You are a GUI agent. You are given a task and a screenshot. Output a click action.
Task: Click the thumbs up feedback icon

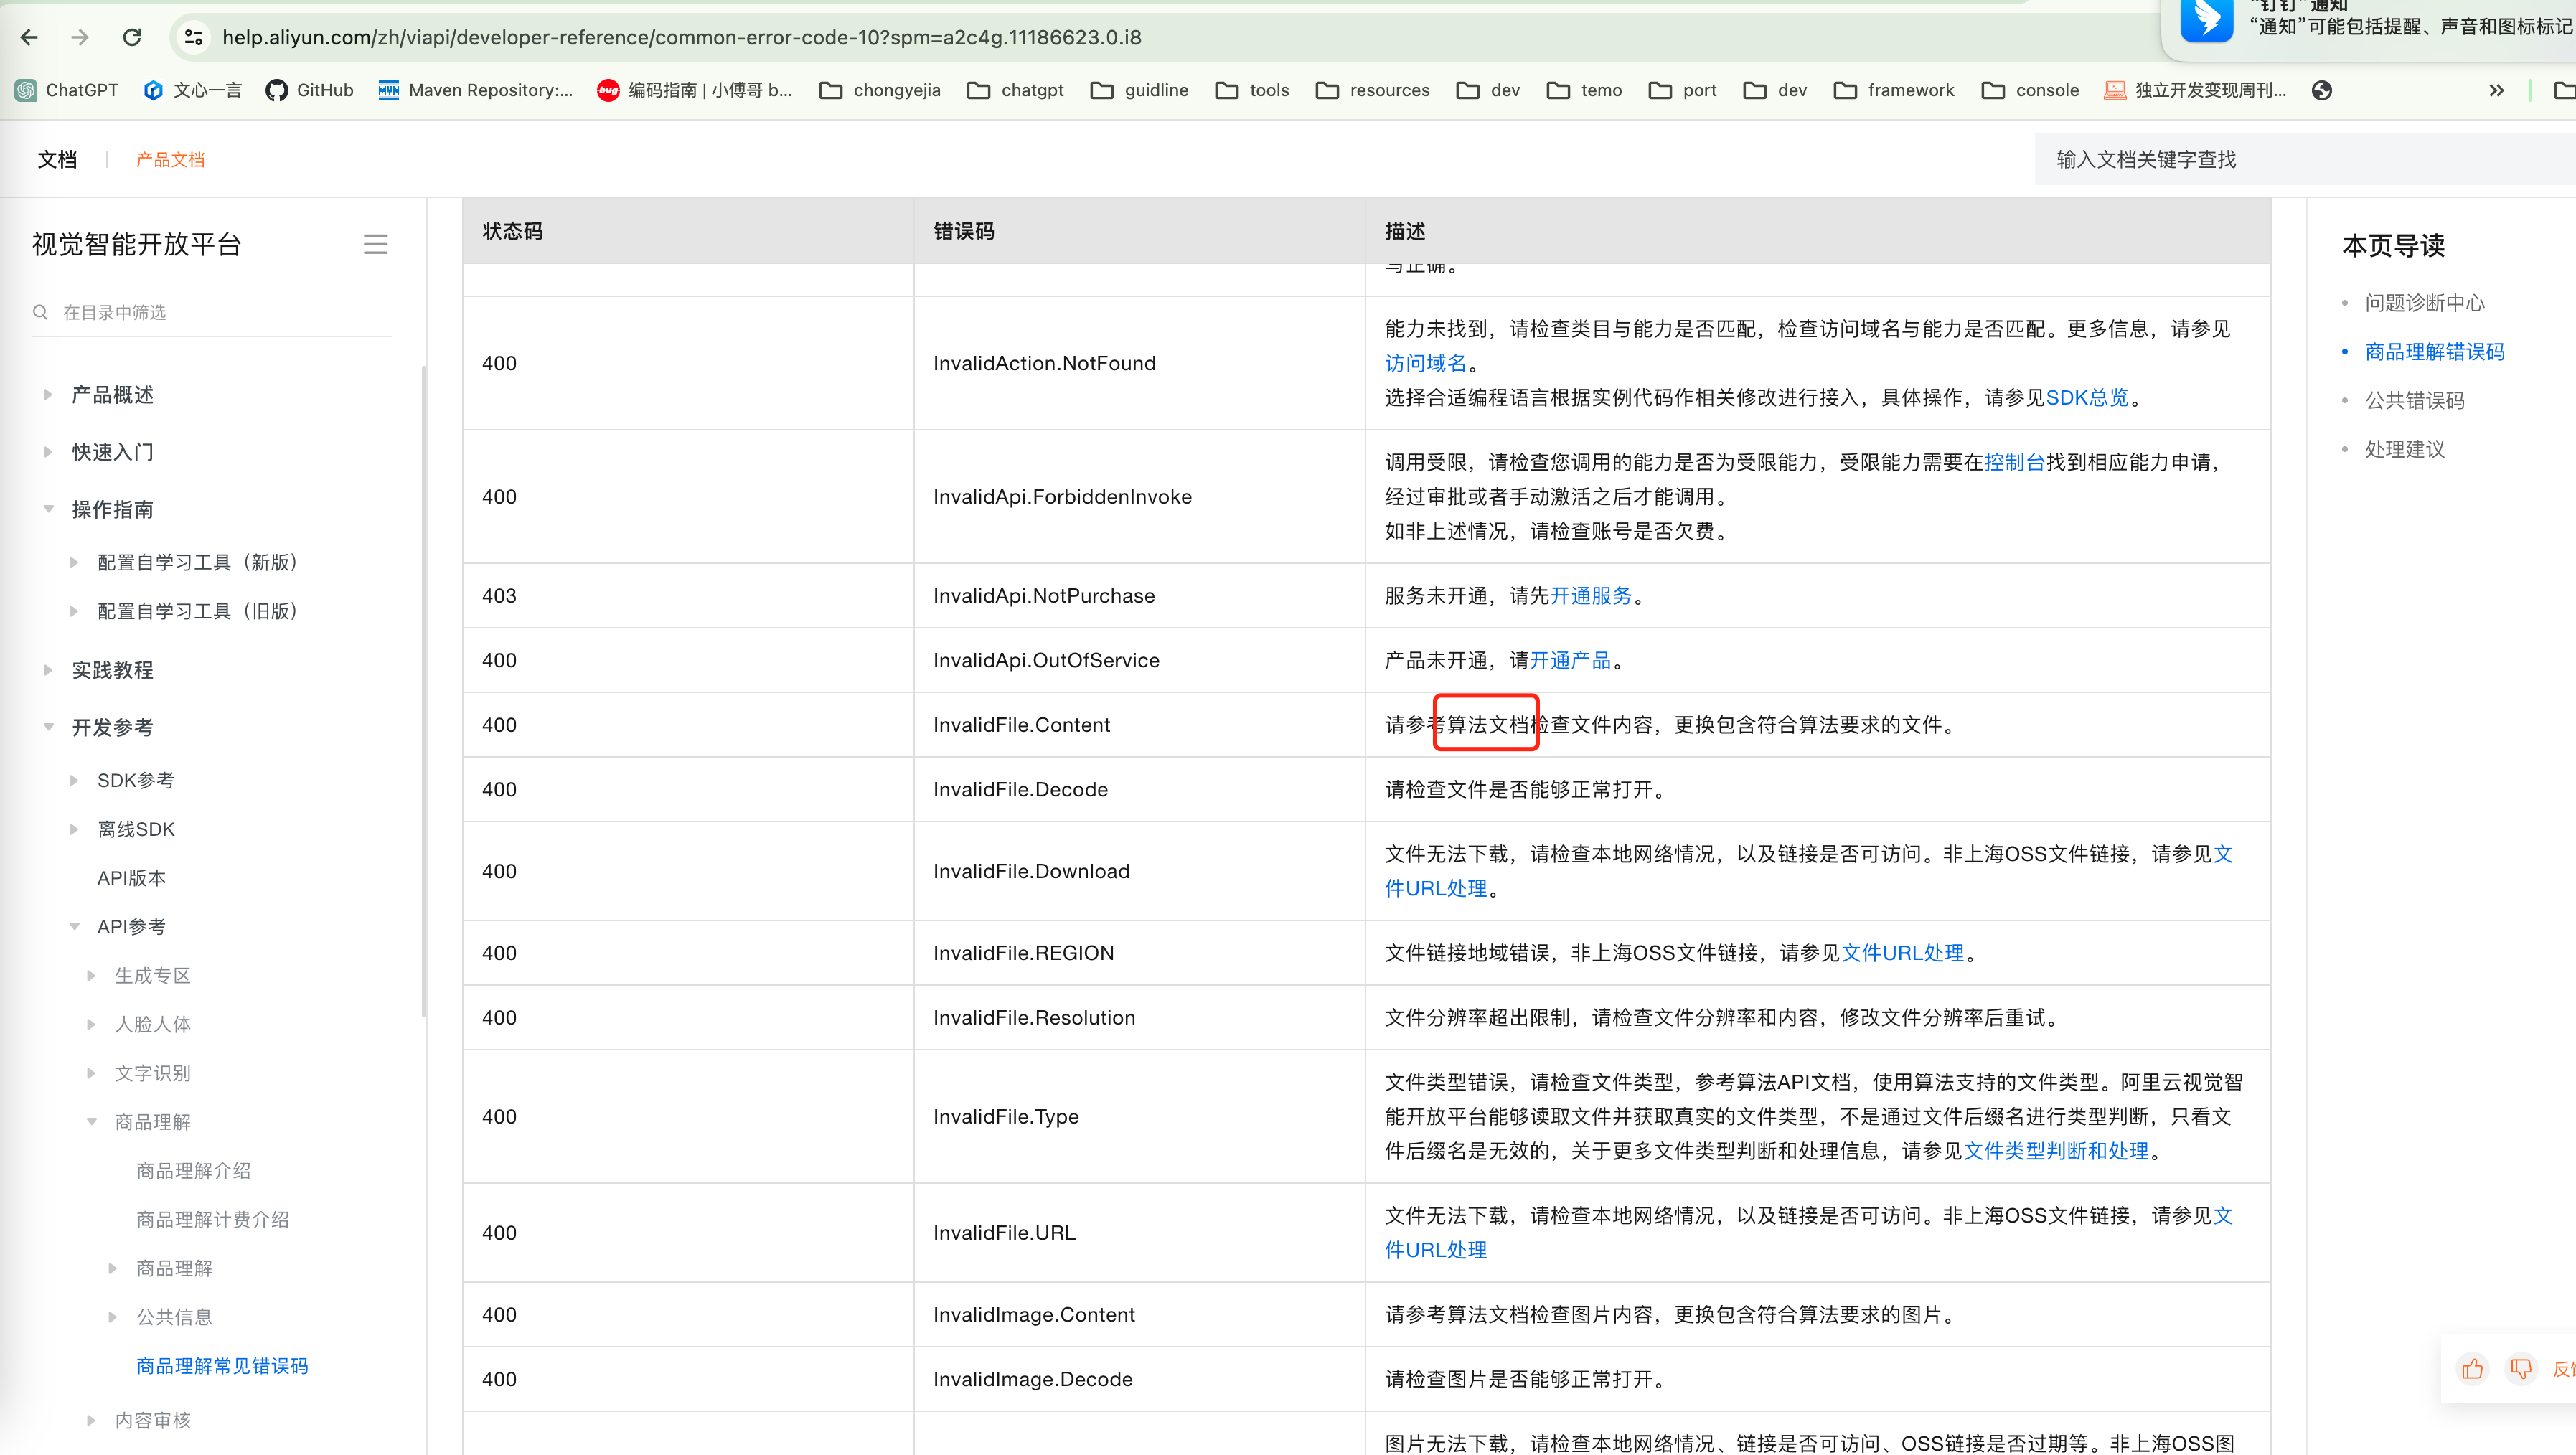pos(2472,1368)
